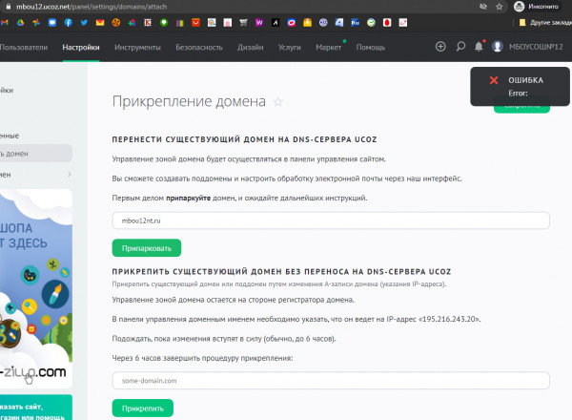Add page to favorites with the star next to the title

[278, 102]
